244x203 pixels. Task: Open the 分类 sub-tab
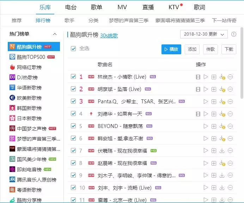coord(93,20)
